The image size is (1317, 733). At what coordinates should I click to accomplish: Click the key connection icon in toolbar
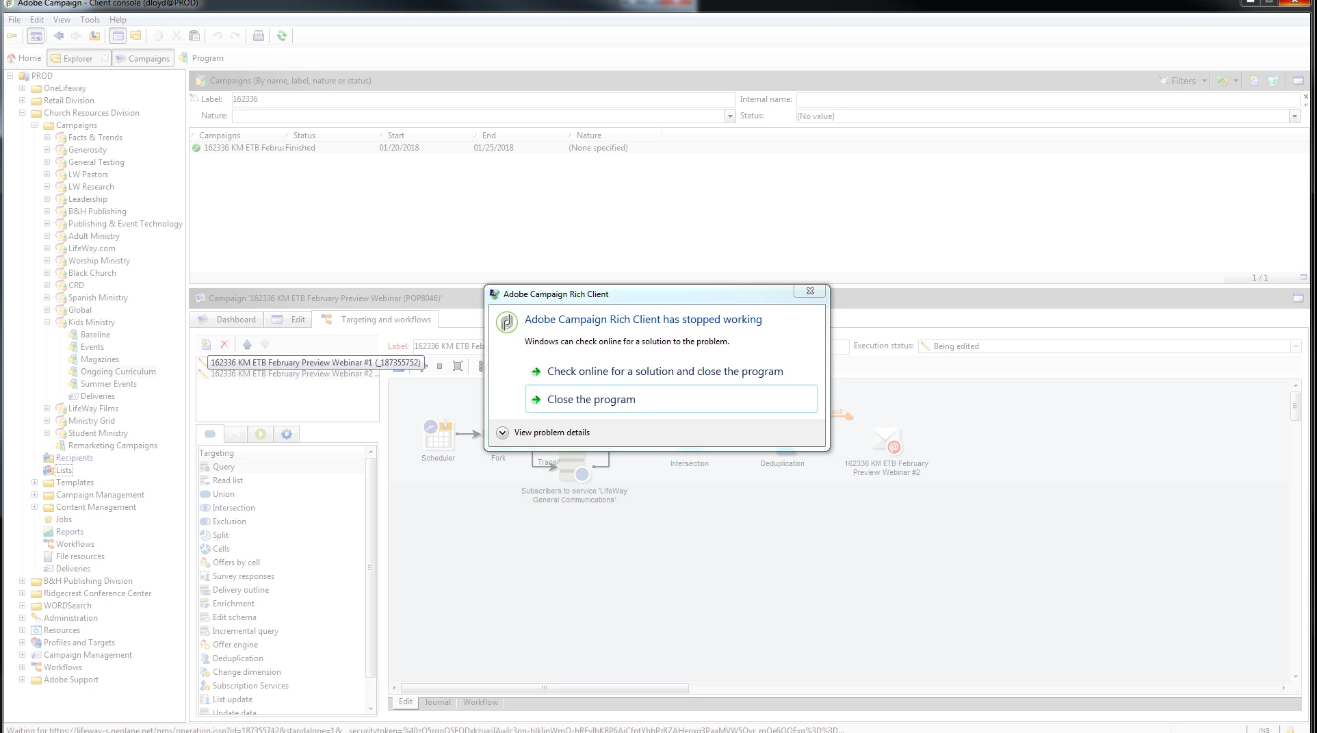click(x=12, y=36)
